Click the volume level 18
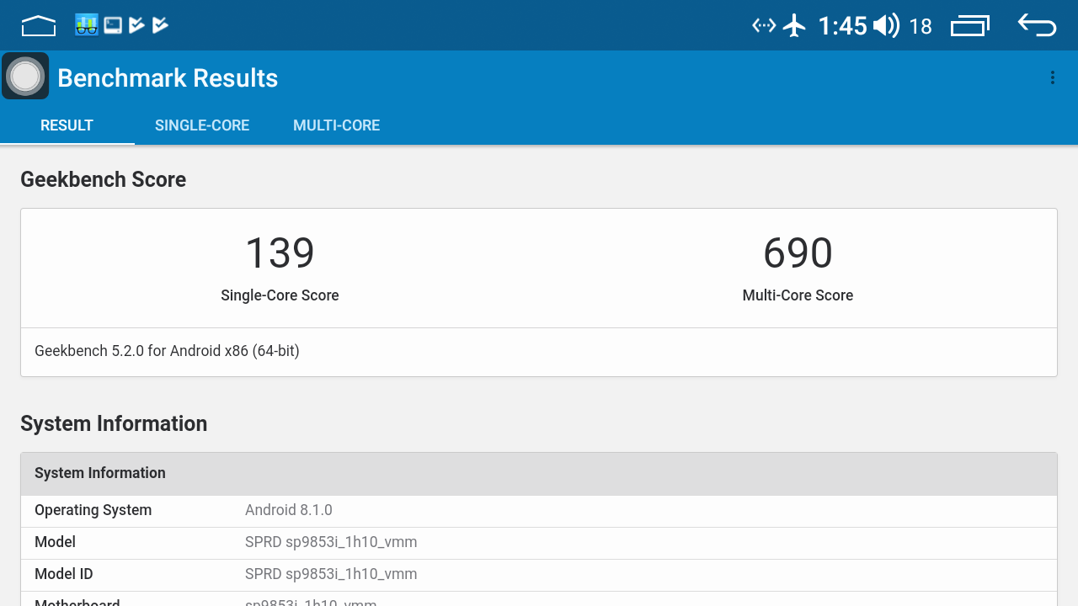This screenshot has width=1078, height=606. pos(921,27)
